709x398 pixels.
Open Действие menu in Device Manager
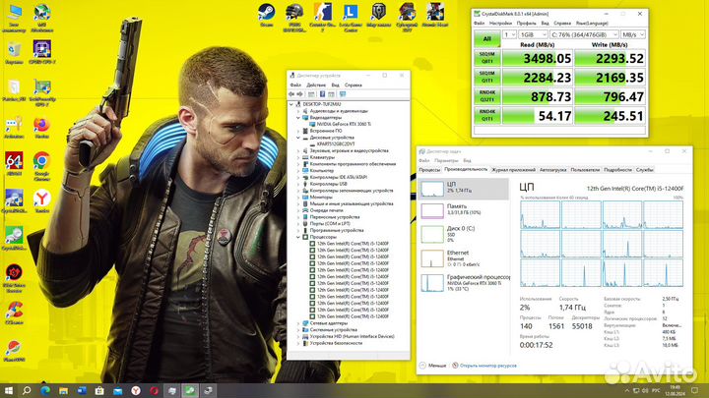pos(316,85)
